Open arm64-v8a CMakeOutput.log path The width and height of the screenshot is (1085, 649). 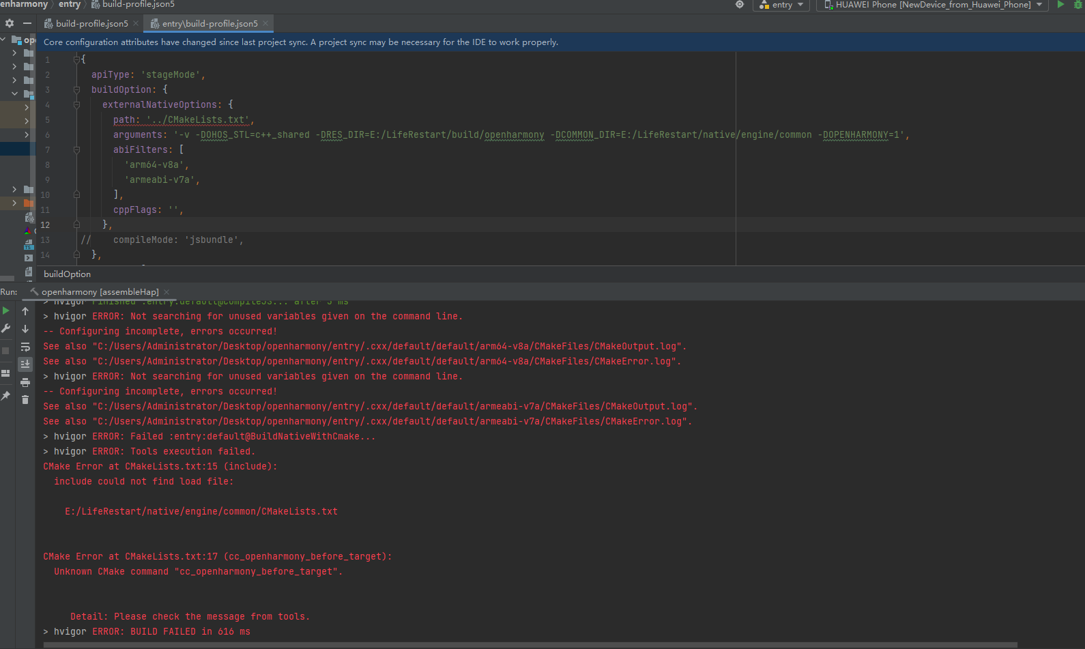point(387,346)
